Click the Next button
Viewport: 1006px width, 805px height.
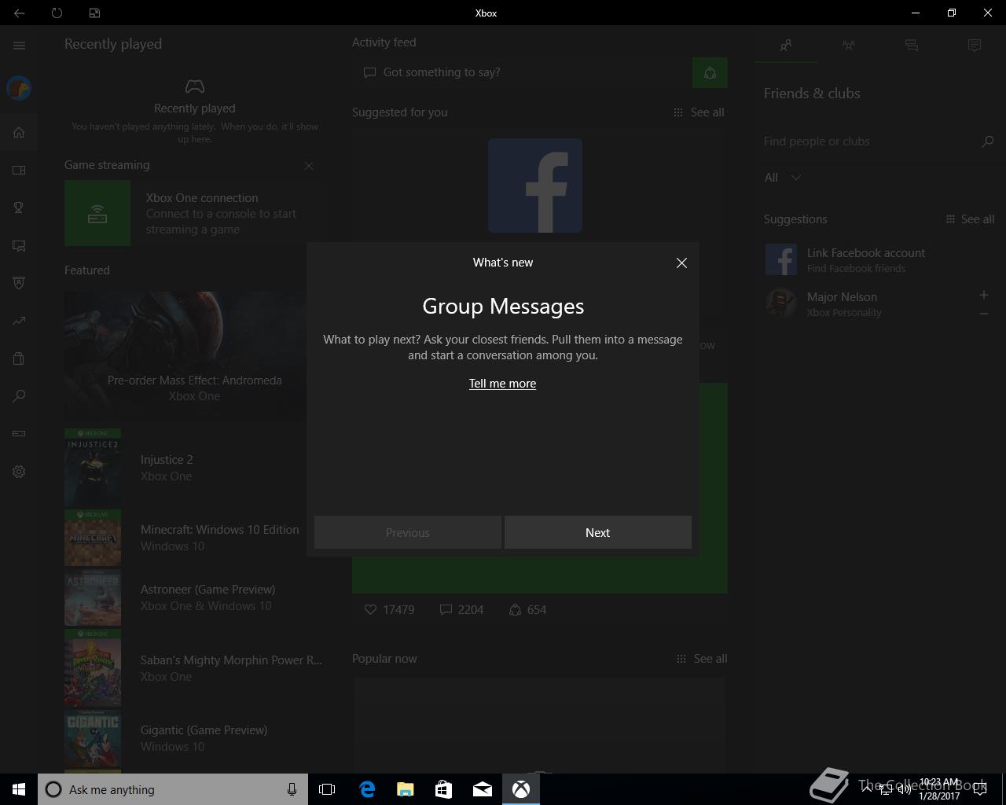pos(597,532)
